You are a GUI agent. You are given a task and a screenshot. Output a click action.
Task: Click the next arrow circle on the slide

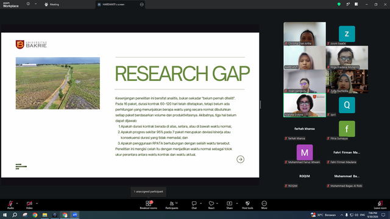[240, 159]
